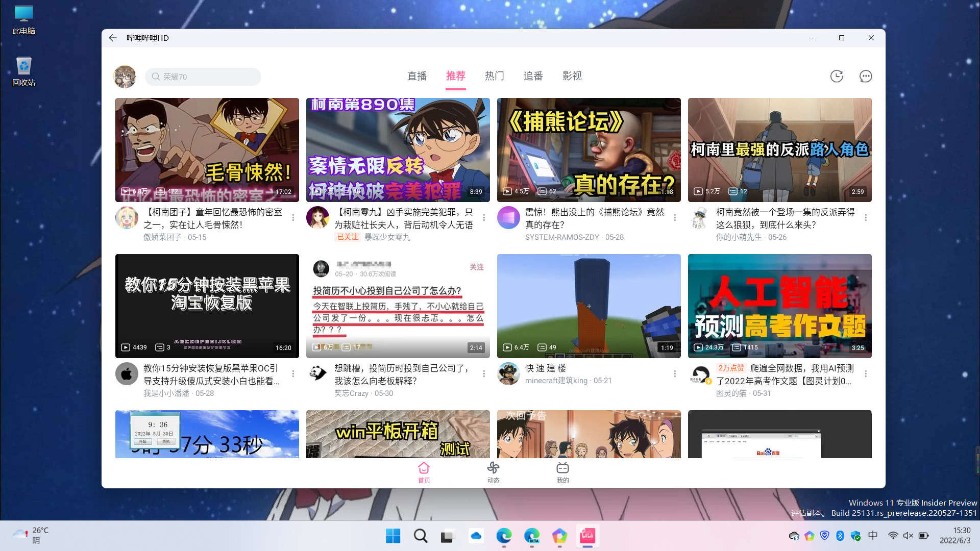Go to the 追番 tab
Screen dimensions: 980x551
click(x=533, y=76)
